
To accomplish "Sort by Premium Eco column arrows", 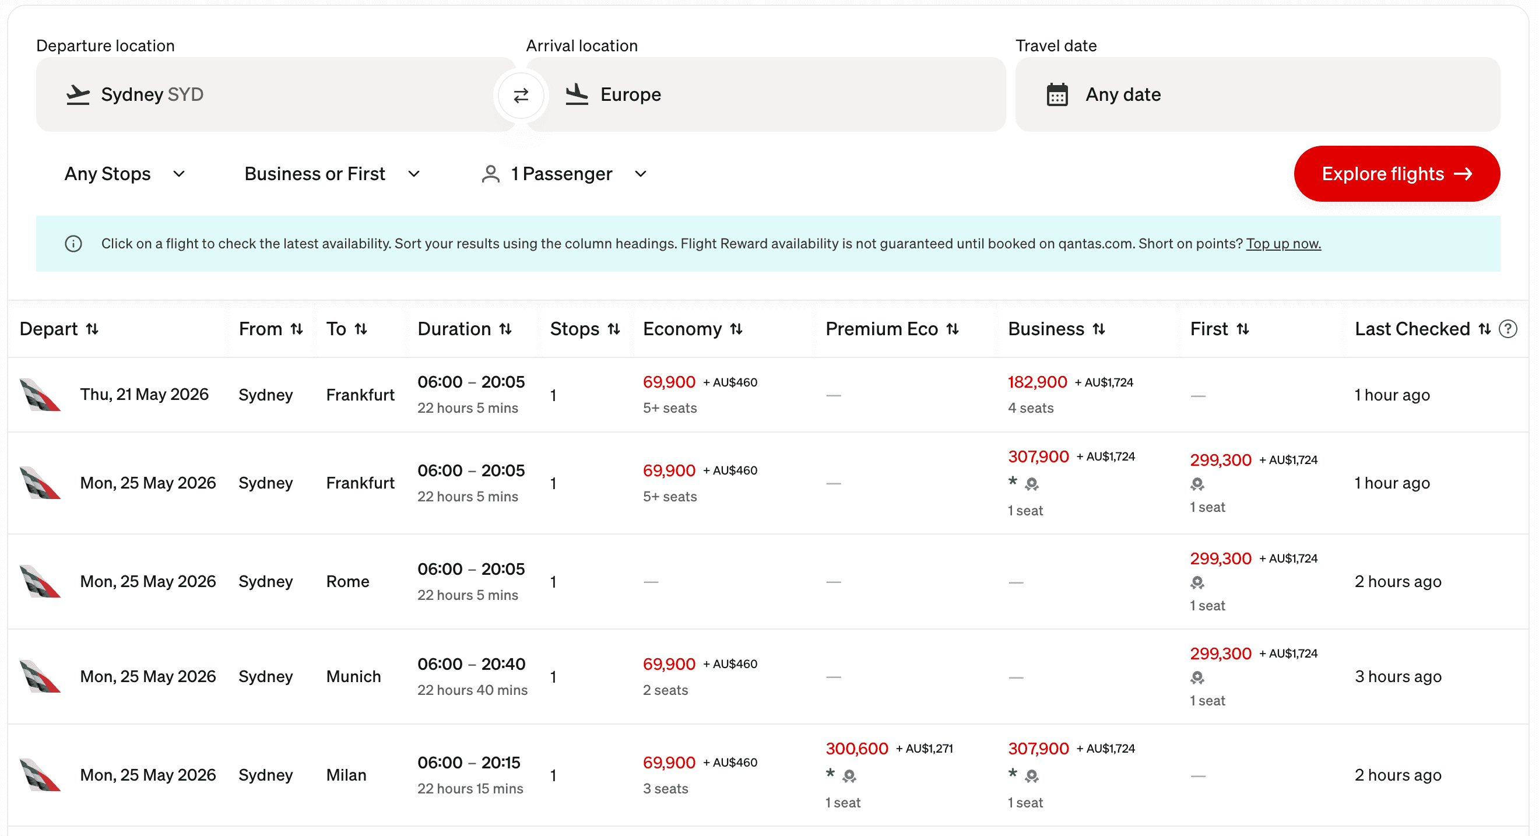I will point(953,329).
